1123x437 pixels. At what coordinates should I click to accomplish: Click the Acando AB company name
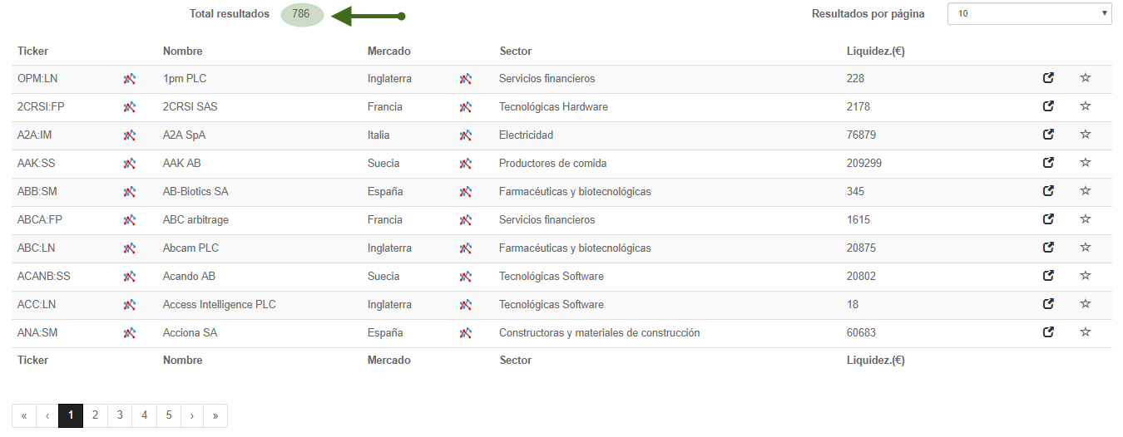[189, 276]
